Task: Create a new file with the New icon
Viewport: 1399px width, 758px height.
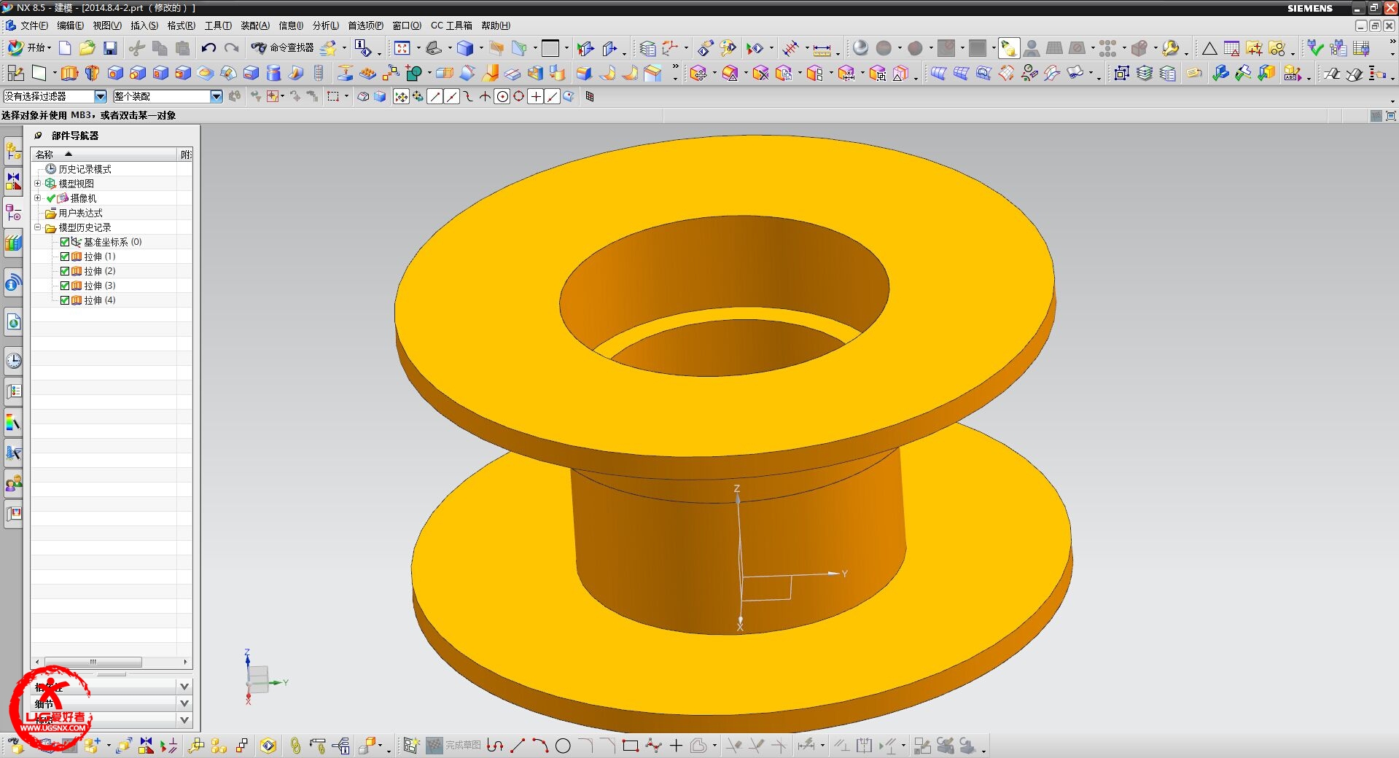Action: (65, 48)
